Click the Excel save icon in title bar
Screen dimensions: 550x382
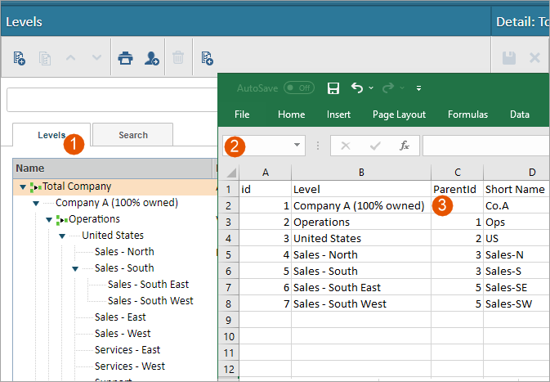click(x=333, y=88)
